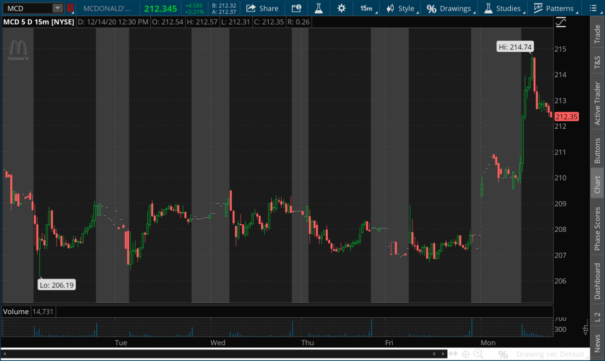Open the Buttons side tab
Screen dimensions: 605x361
tap(597, 149)
